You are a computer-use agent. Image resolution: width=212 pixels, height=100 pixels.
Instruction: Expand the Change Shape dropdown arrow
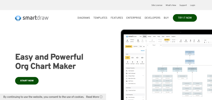click(143, 76)
